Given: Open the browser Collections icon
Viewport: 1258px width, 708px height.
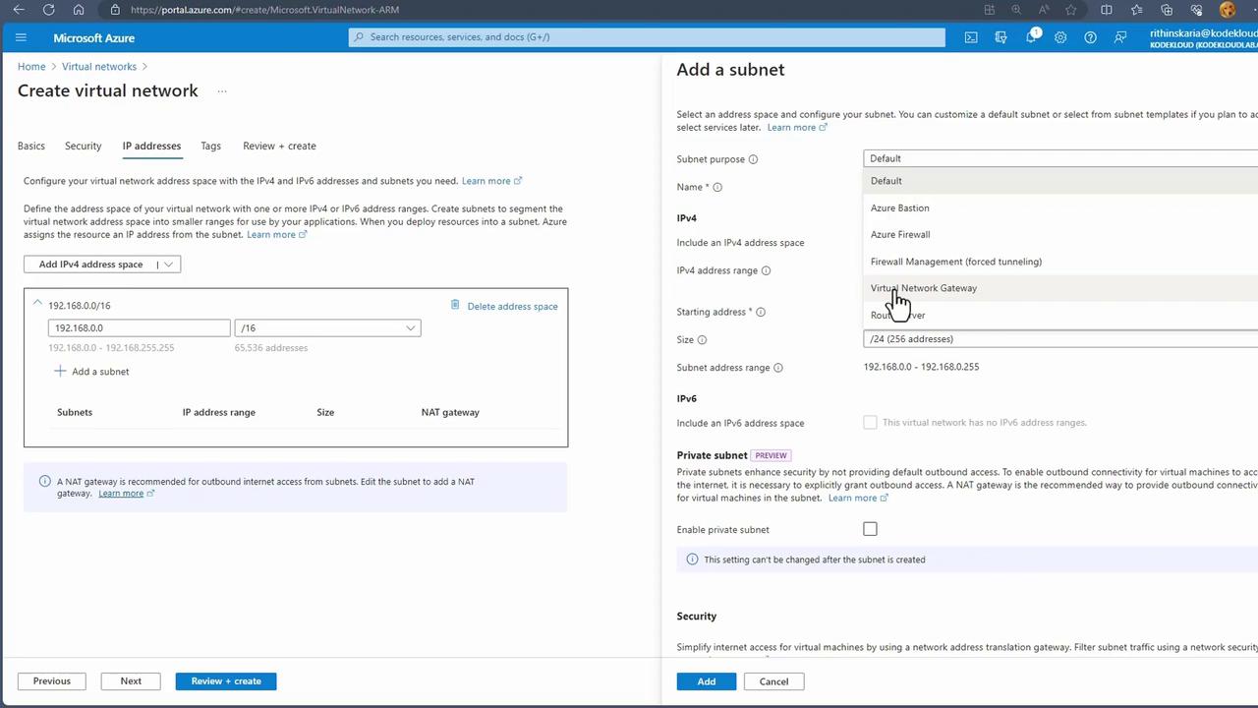Looking at the screenshot, I should click(1168, 10).
